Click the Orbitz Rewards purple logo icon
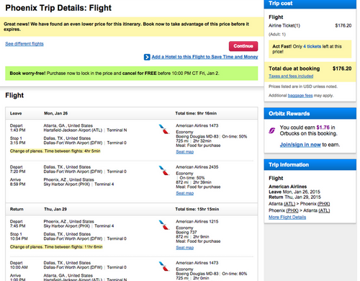The width and height of the screenshot is (360, 281). 272,130
